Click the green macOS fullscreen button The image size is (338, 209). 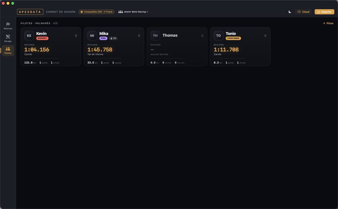tap(13, 3)
